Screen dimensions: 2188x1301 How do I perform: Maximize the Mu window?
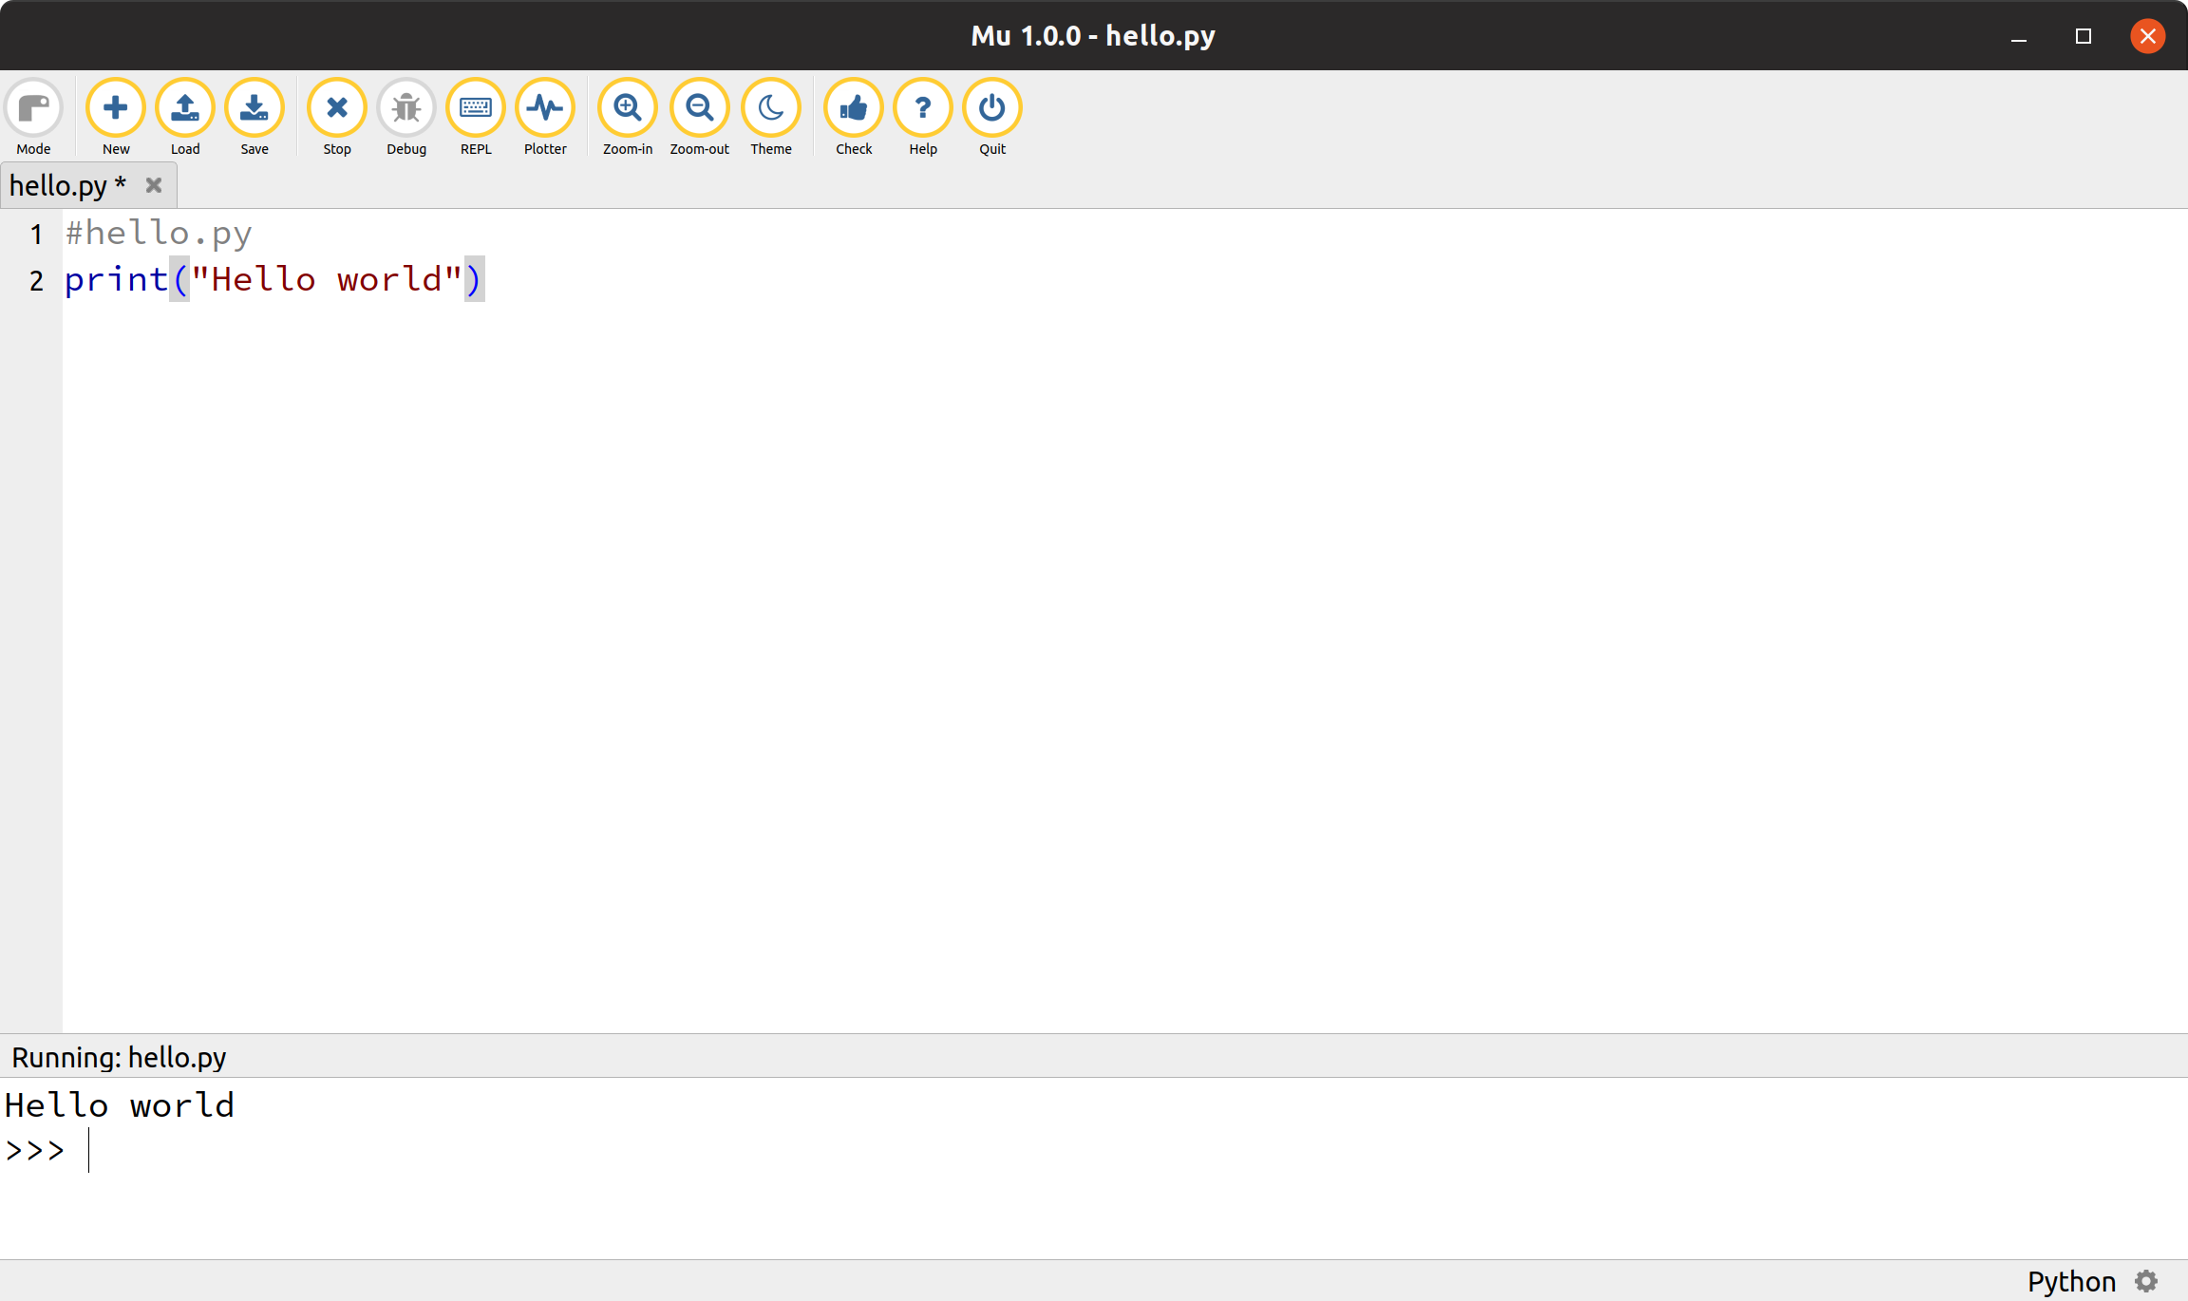pyautogui.click(x=2084, y=36)
